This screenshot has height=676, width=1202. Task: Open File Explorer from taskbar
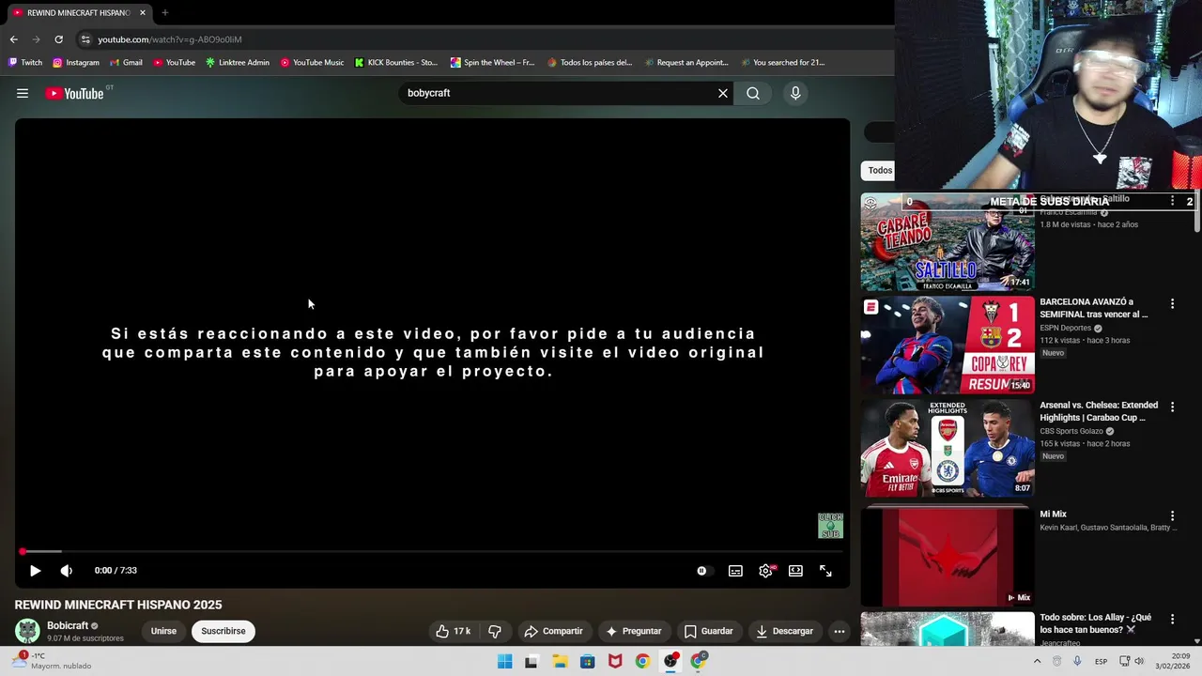click(560, 661)
